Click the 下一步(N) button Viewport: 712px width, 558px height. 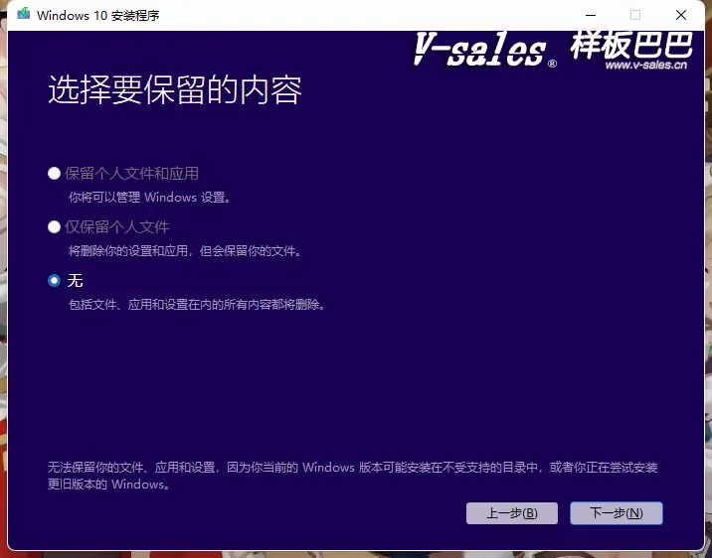[x=617, y=513]
